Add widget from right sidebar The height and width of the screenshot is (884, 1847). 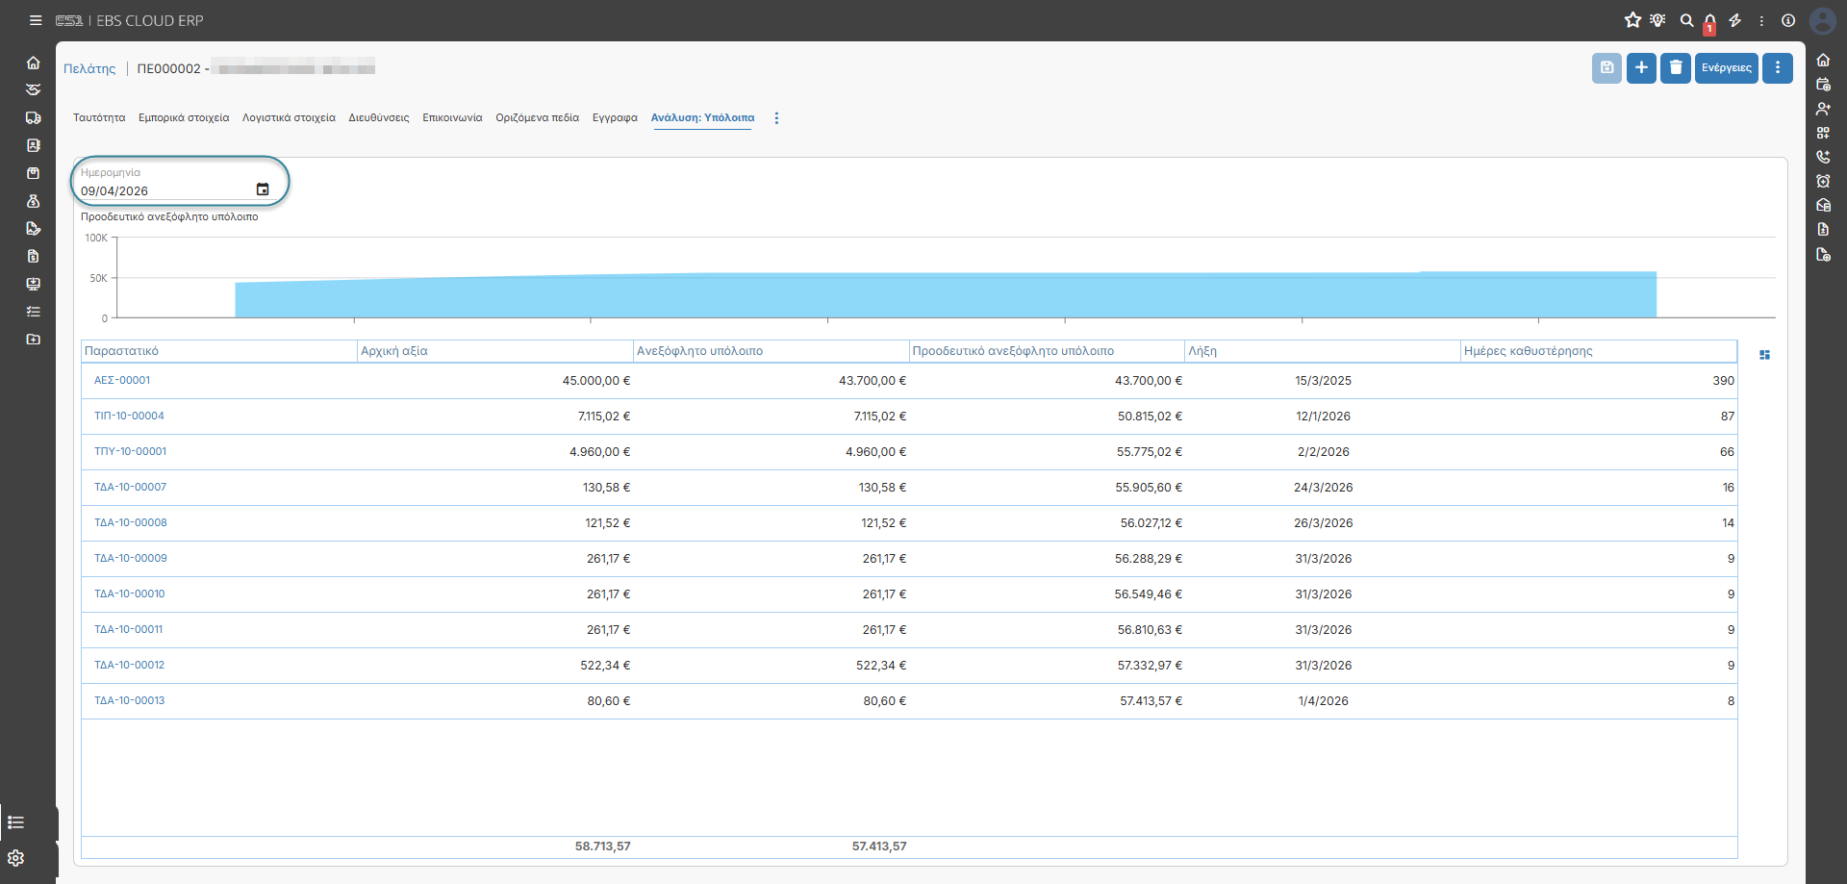pyautogui.click(x=1823, y=133)
